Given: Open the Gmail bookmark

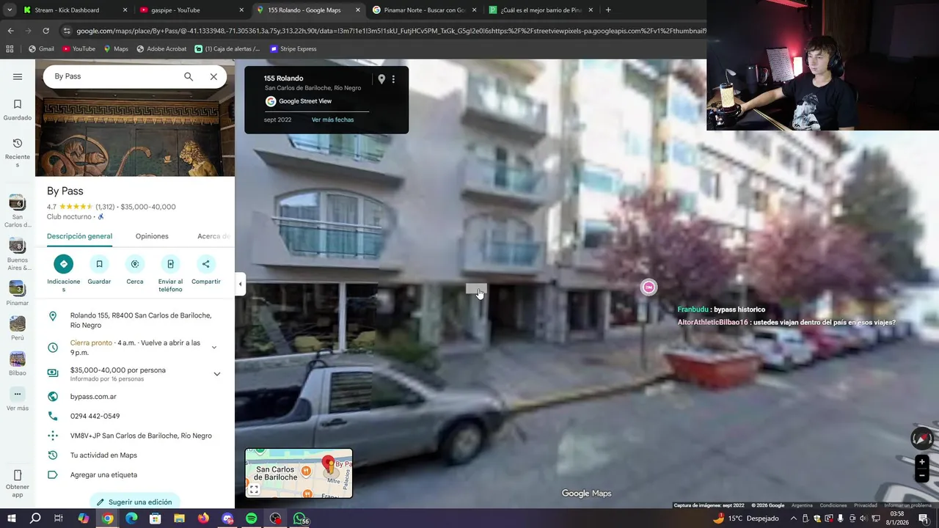Looking at the screenshot, I should (41, 49).
